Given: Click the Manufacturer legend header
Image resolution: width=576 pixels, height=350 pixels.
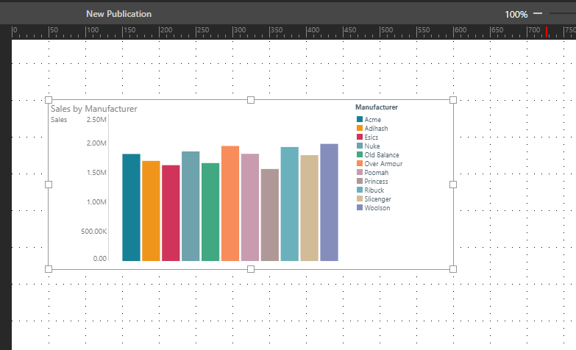Looking at the screenshot, I should pyautogui.click(x=377, y=107).
